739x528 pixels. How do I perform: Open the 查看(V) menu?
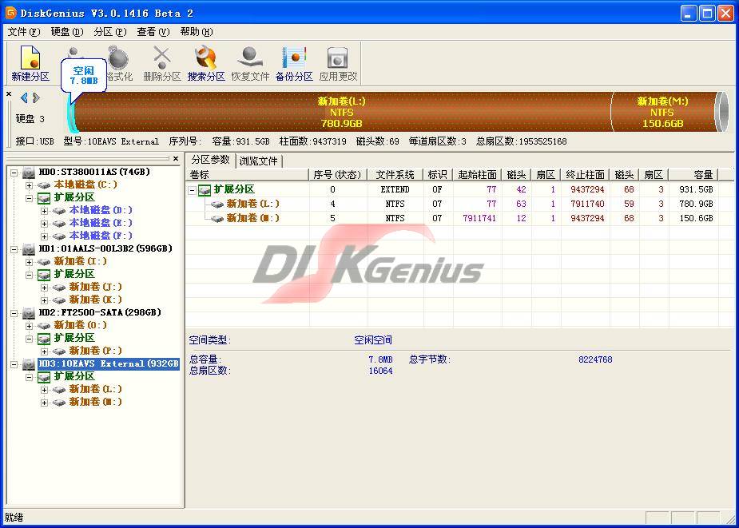[153, 32]
